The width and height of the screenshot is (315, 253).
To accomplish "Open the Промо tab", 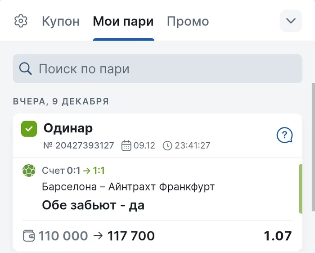I will [x=188, y=21].
